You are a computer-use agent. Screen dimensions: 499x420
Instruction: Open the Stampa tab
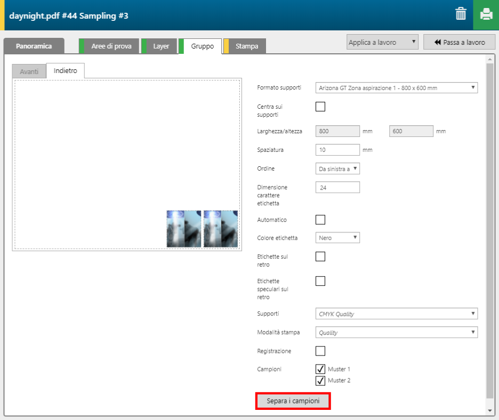[246, 46]
